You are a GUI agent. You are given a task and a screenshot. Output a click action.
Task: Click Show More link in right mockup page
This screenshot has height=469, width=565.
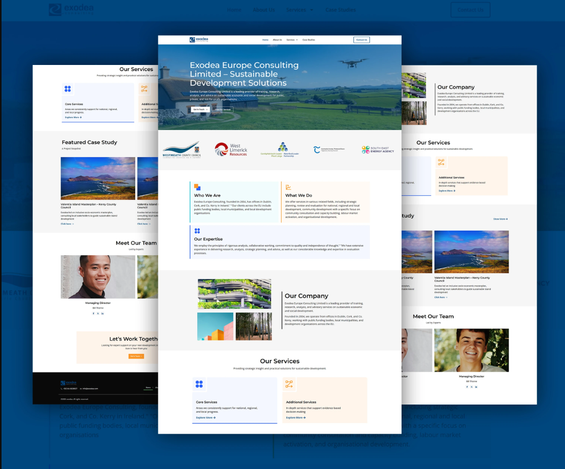click(500, 219)
